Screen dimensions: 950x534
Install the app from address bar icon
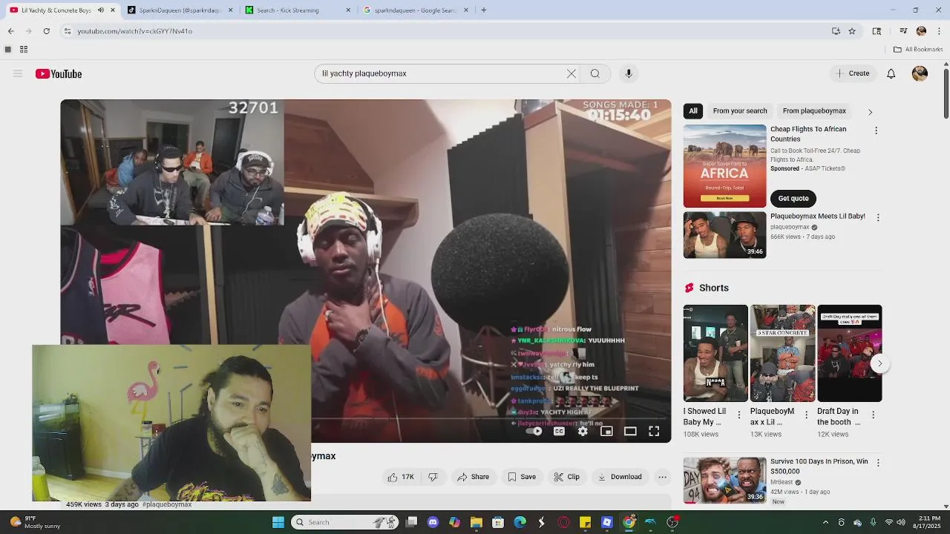(x=836, y=30)
